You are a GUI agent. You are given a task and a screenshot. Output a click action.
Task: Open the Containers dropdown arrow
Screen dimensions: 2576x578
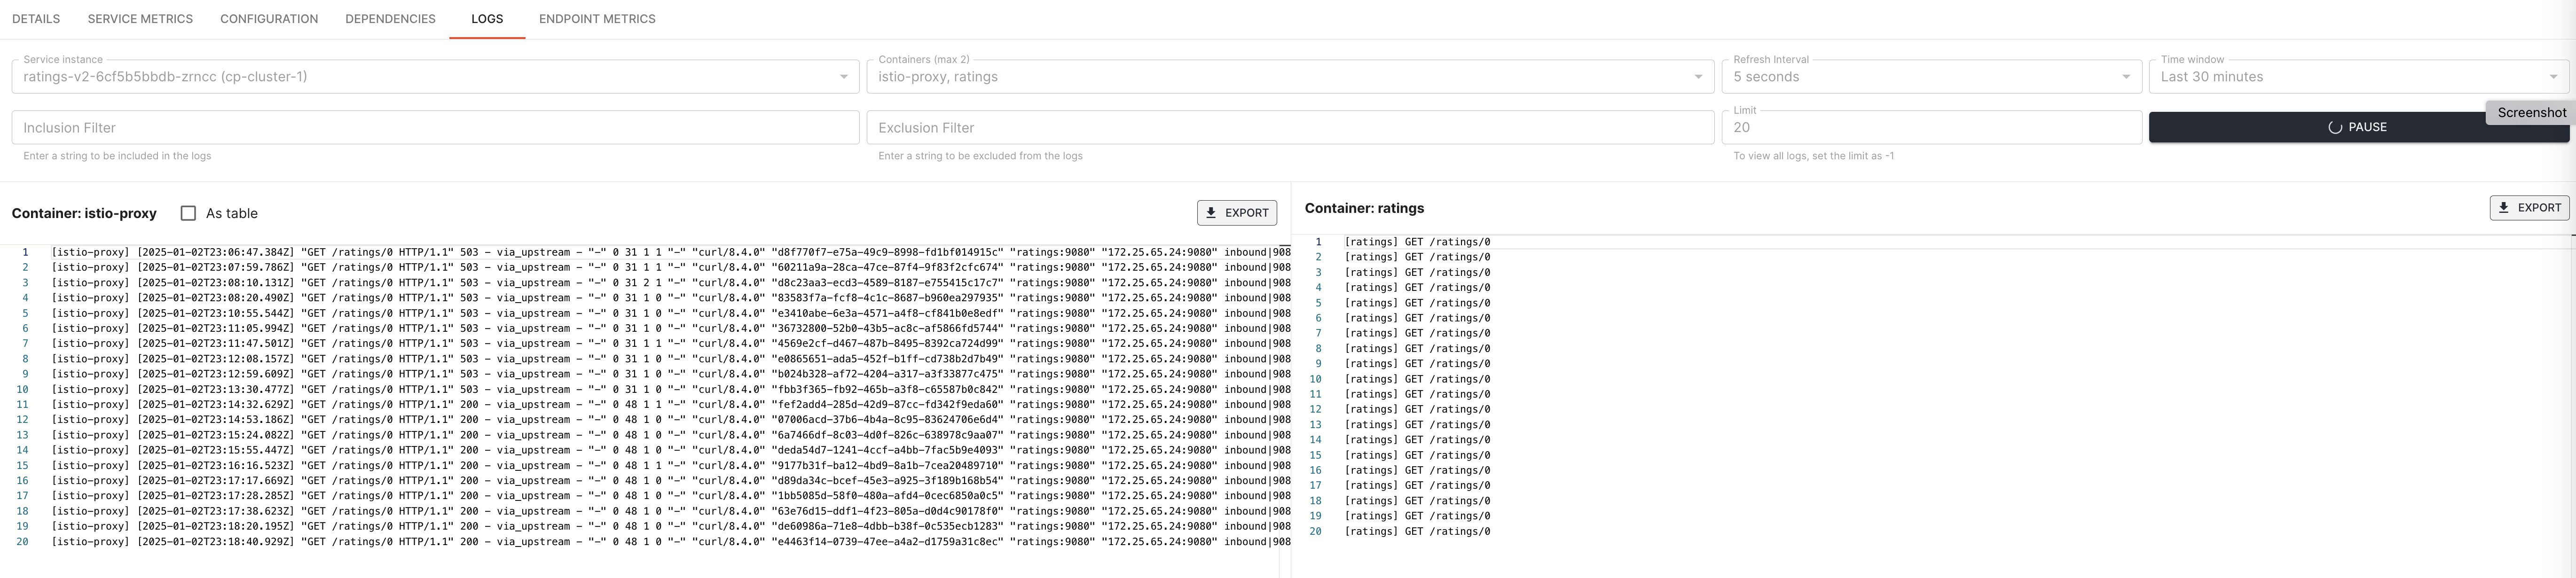[x=1697, y=77]
